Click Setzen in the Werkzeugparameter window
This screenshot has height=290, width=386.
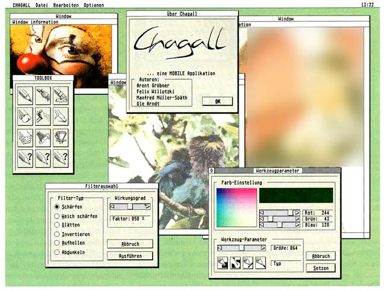tap(320, 267)
